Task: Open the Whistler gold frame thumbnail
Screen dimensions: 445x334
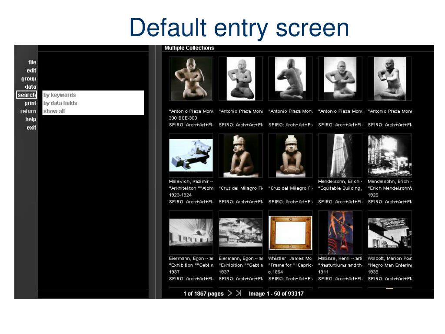Action: 290,232
